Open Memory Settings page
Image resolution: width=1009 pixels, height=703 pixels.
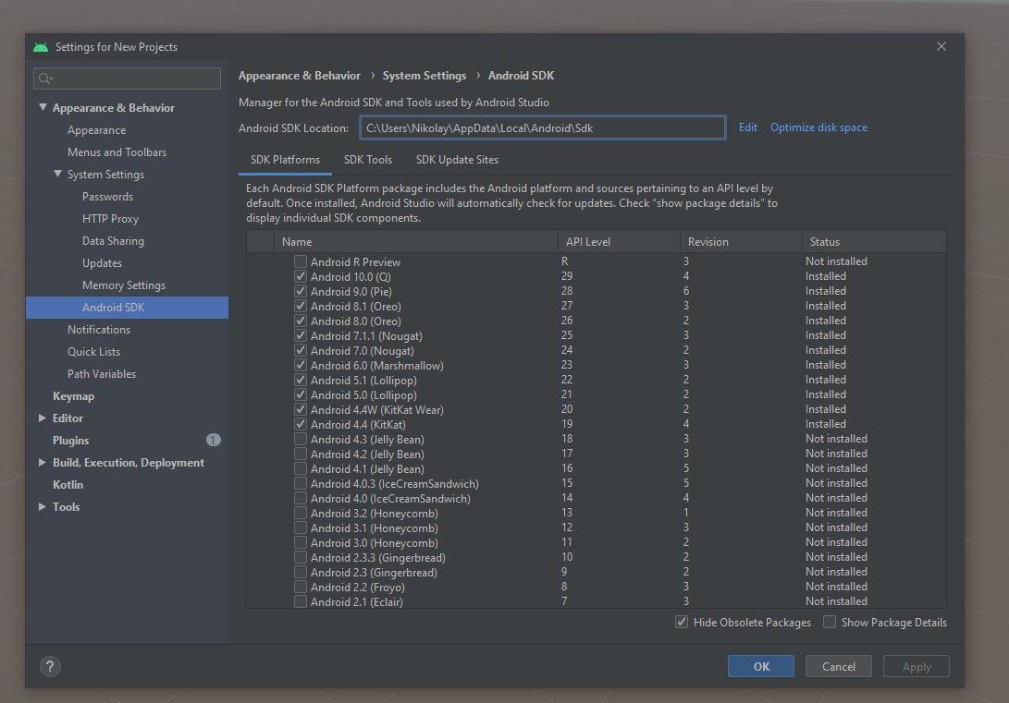[124, 285]
